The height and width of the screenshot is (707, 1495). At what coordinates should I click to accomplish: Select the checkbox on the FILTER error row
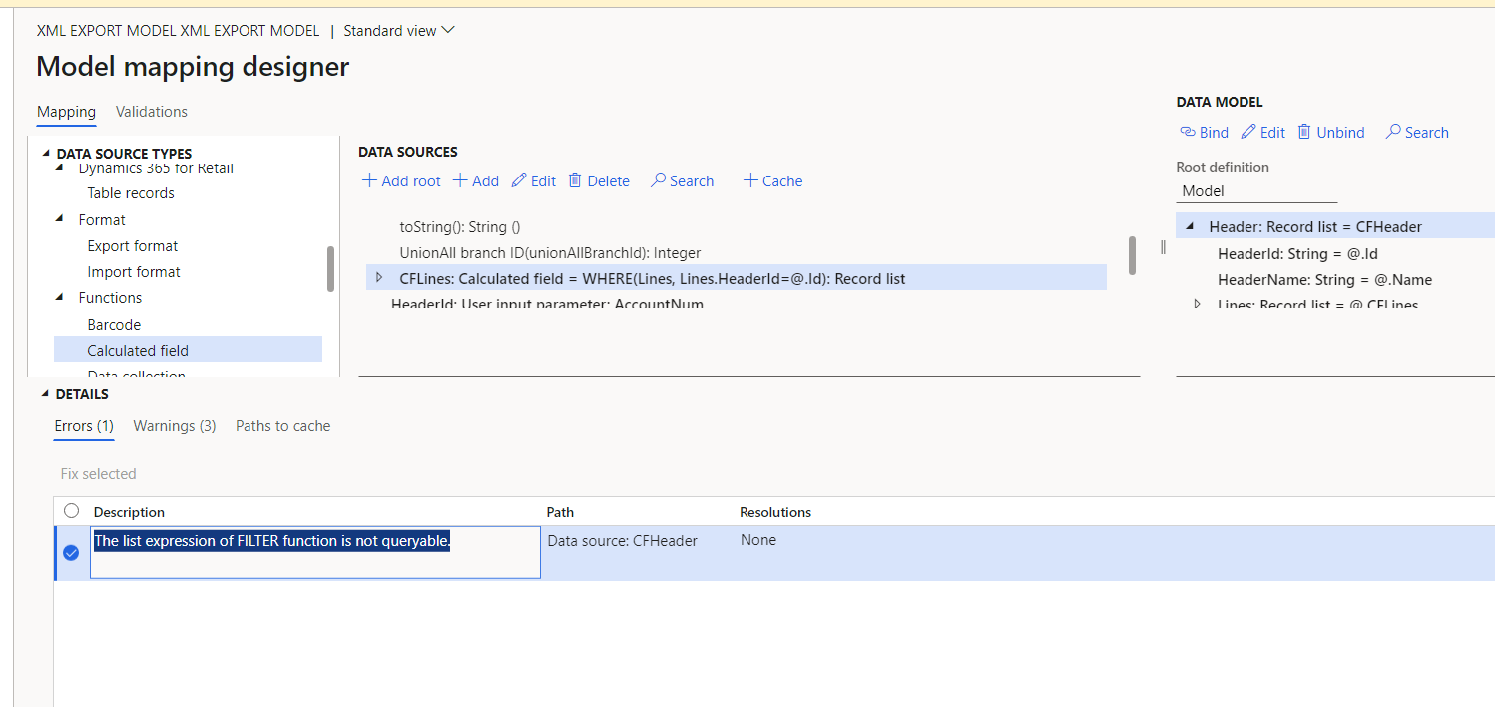click(71, 552)
